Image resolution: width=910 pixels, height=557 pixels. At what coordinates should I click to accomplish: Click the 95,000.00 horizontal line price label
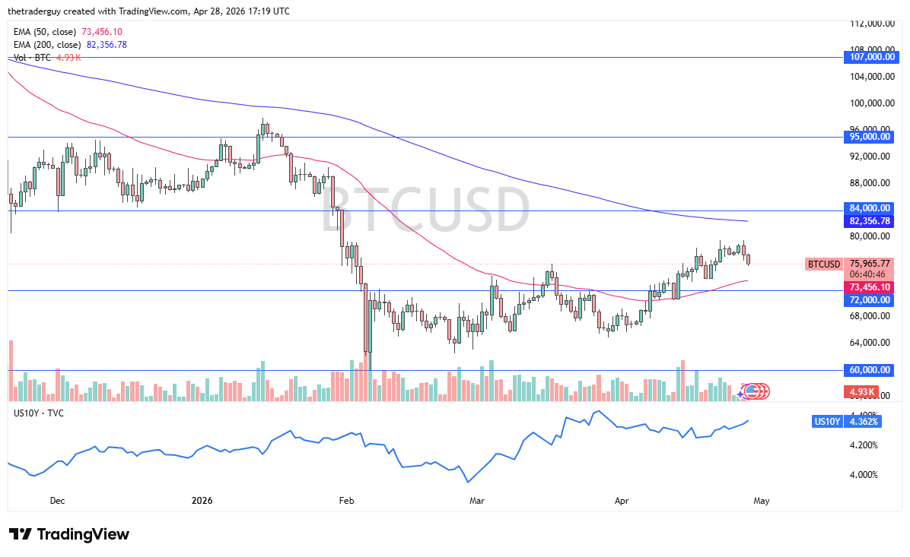click(x=872, y=137)
